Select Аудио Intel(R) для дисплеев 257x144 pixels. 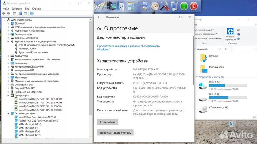pyautogui.click(x=33, y=52)
